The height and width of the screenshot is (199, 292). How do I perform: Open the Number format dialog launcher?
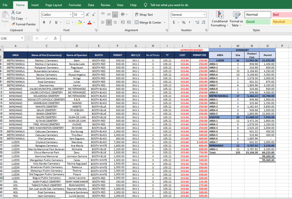(x=206, y=30)
